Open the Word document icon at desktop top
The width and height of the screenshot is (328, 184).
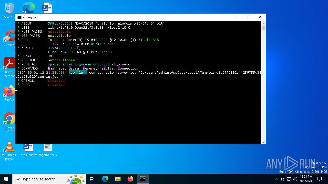(x=47, y=8)
